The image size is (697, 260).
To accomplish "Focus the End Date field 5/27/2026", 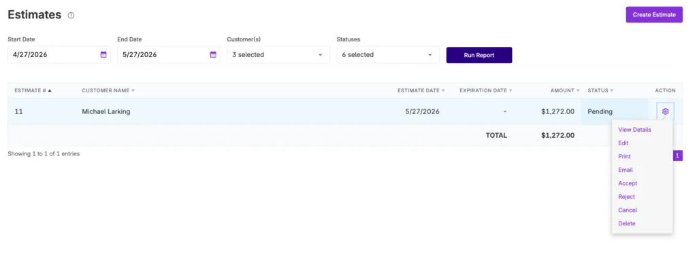I will click(169, 54).
